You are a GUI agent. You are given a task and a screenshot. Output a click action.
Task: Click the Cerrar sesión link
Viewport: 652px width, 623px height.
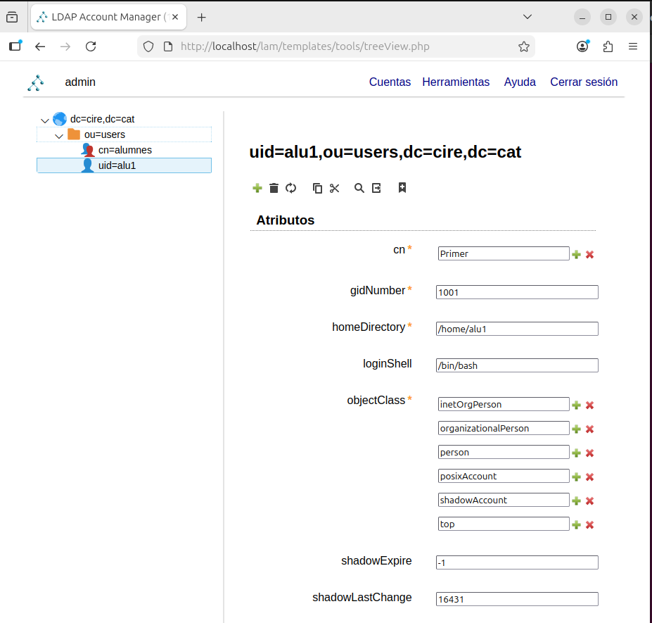[x=584, y=82]
